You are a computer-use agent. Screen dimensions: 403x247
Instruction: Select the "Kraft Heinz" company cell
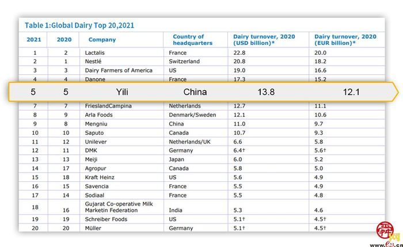pyautogui.click(x=100, y=177)
